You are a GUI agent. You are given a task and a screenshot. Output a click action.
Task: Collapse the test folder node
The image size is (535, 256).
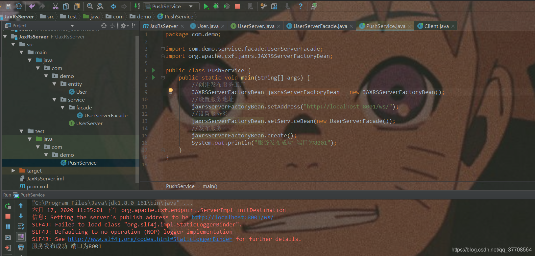pos(21,131)
